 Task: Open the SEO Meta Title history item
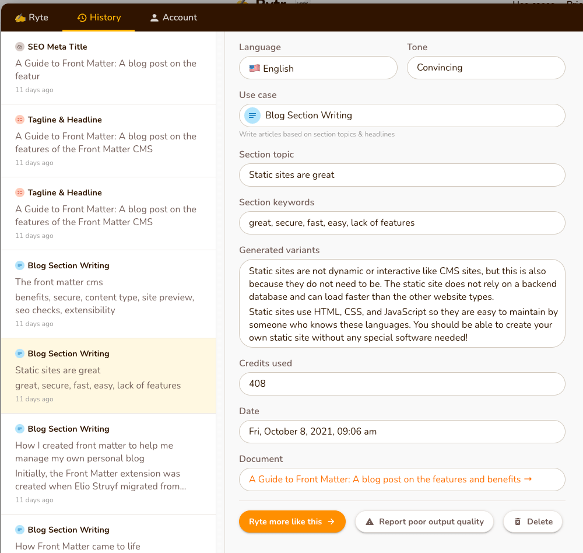[x=108, y=68]
